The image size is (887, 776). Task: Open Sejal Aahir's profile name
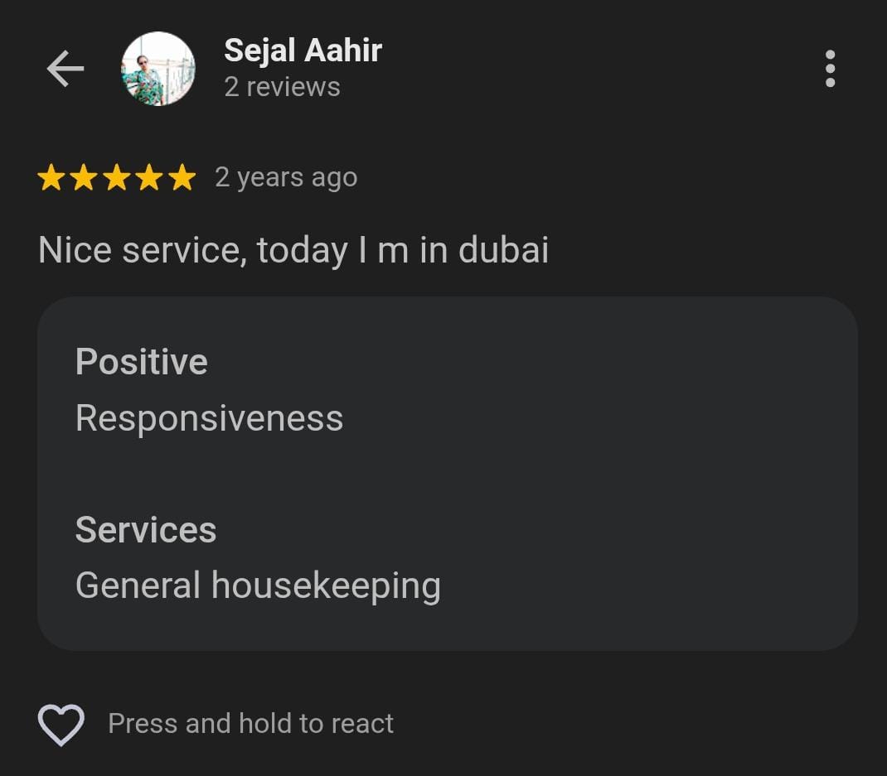pyautogui.click(x=303, y=51)
